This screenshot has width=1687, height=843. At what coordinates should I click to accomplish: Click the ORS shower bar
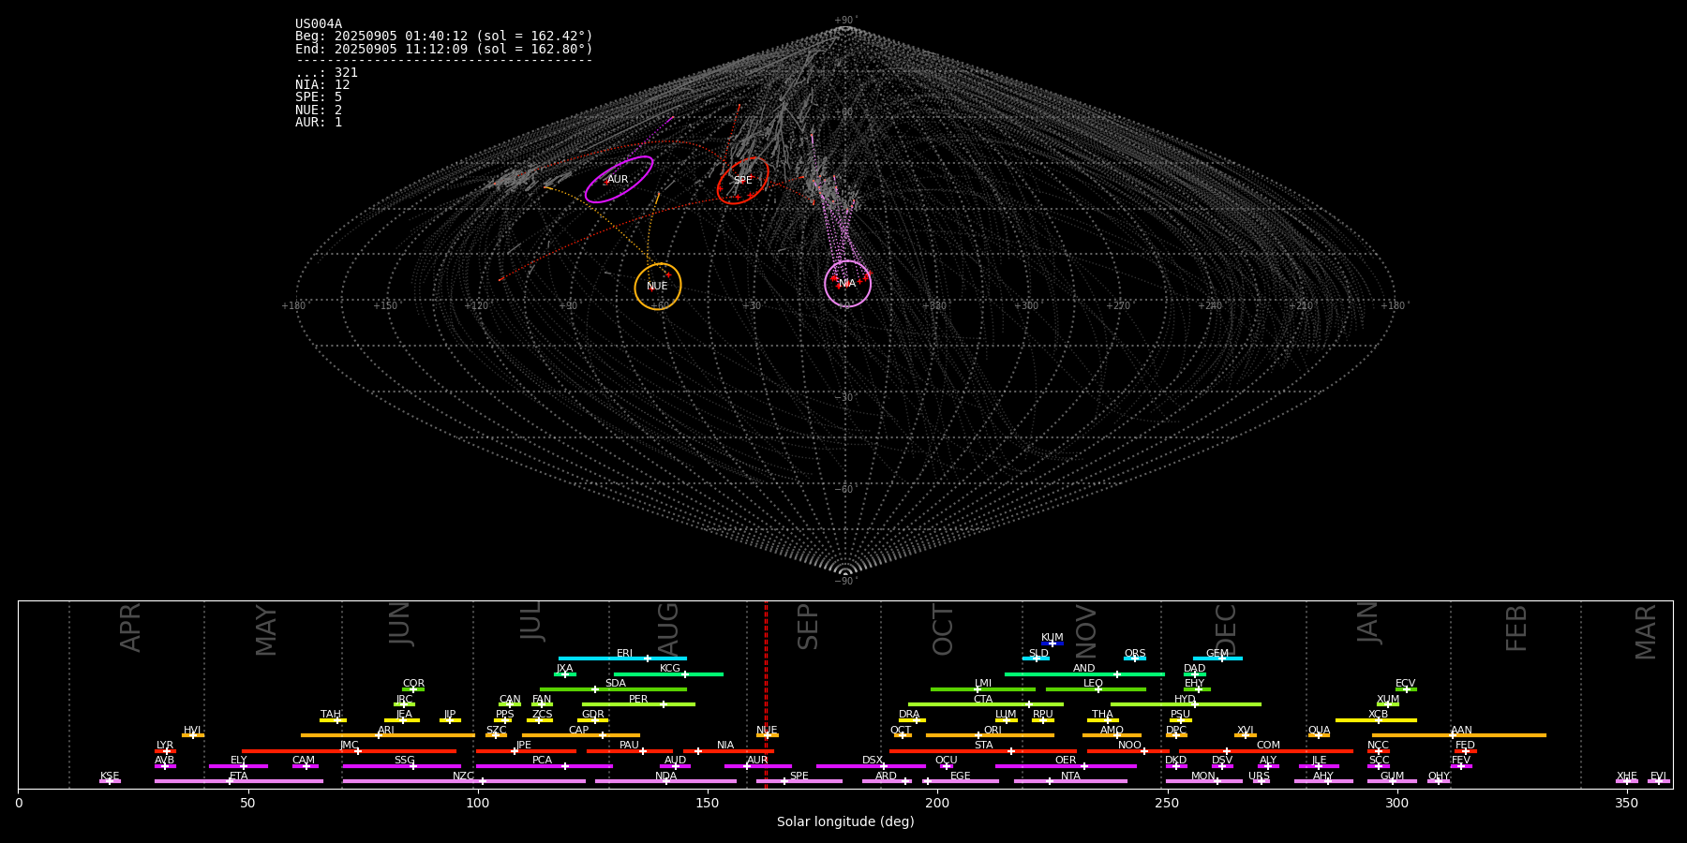click(1135, 658)
